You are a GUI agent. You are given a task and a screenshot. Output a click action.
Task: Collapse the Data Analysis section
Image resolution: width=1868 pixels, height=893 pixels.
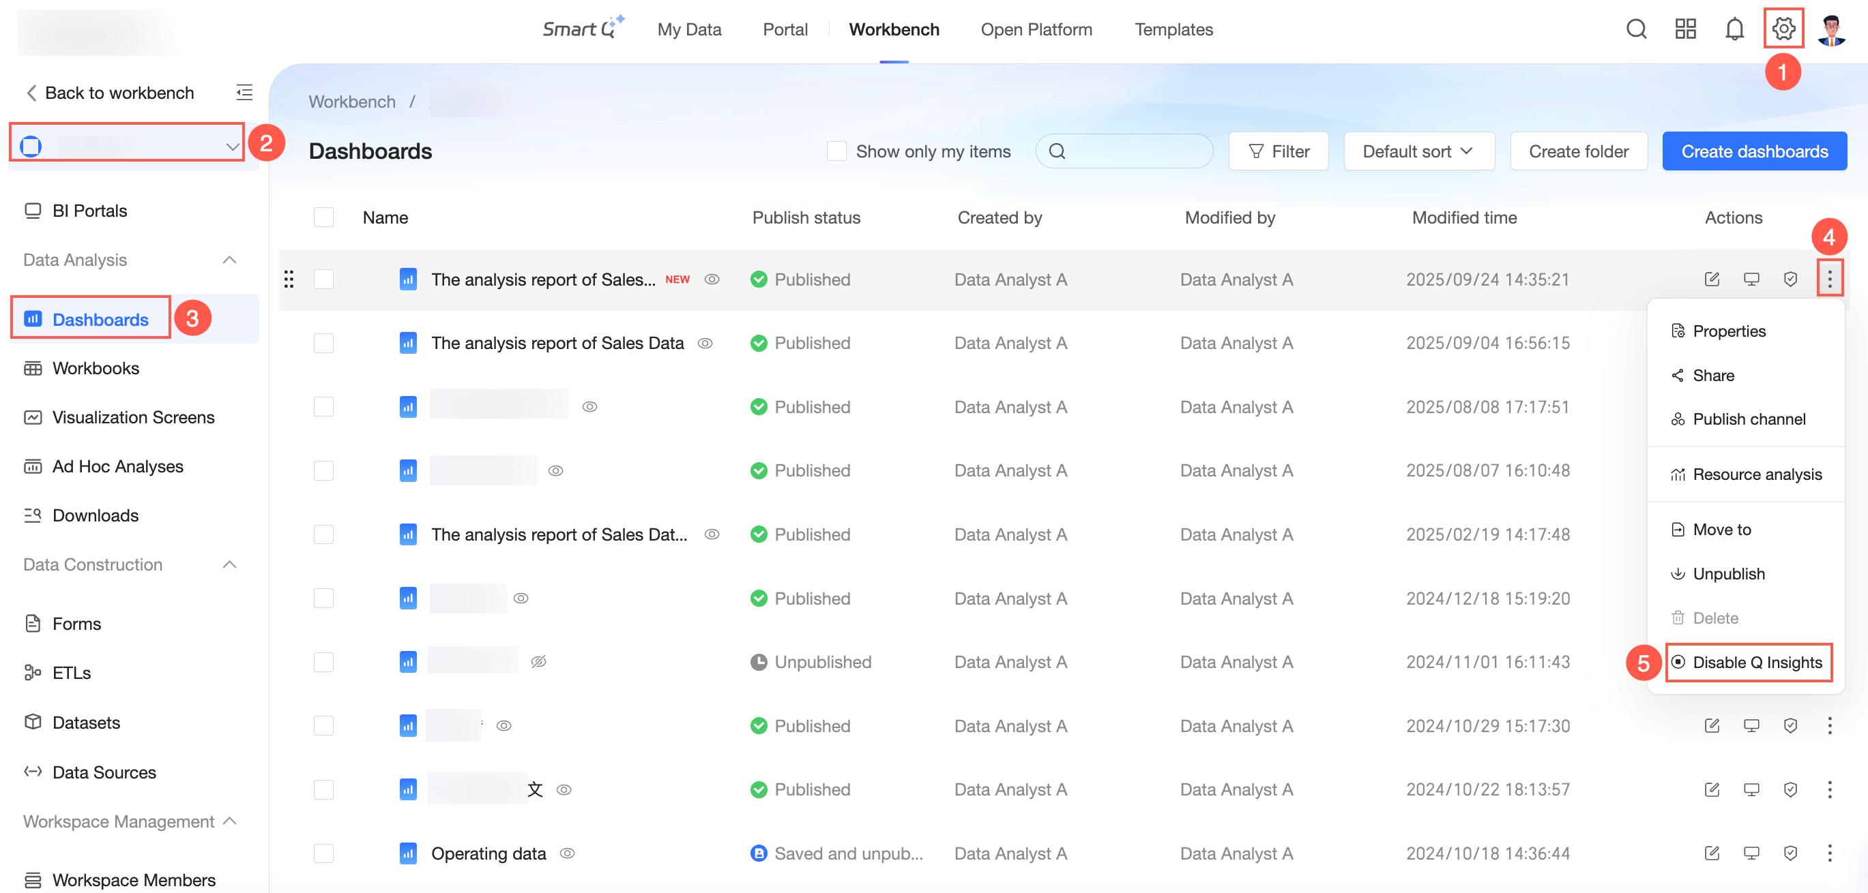point(230,260)
